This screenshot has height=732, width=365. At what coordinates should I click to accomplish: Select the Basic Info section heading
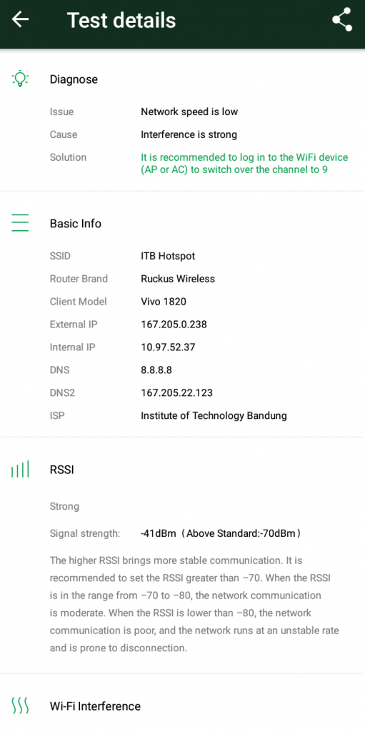(76, 224)
